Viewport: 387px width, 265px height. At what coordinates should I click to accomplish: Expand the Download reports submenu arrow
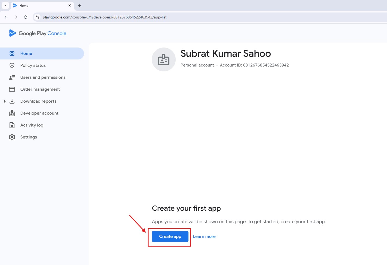5,101
